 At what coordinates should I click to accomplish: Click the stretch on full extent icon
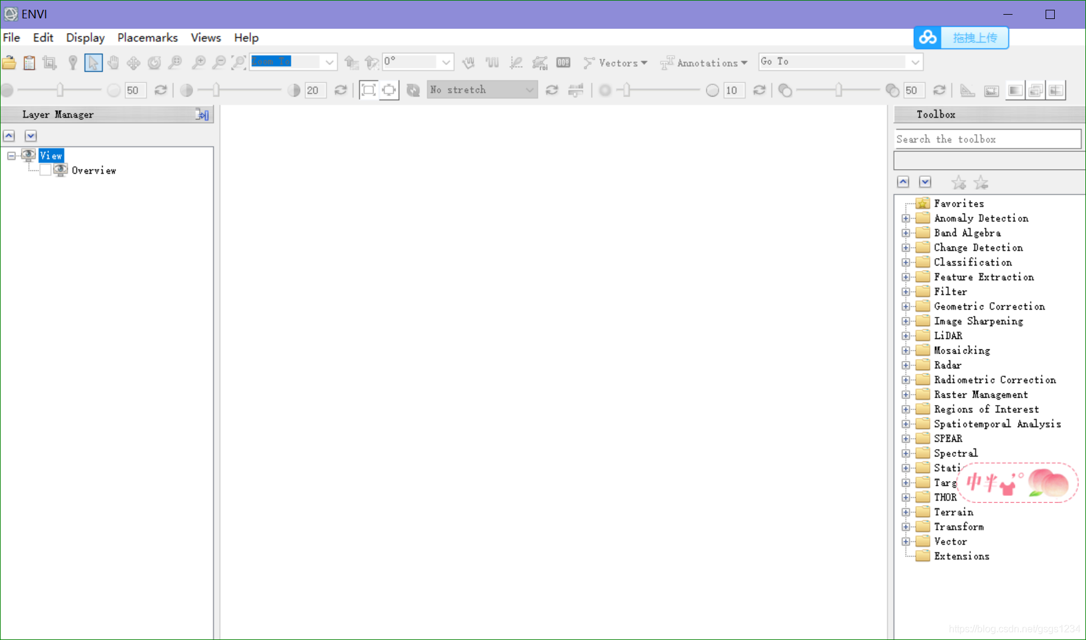369,90
